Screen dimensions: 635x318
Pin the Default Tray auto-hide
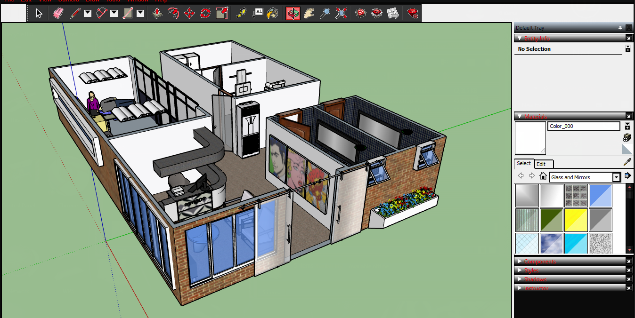tap(620, 28)
